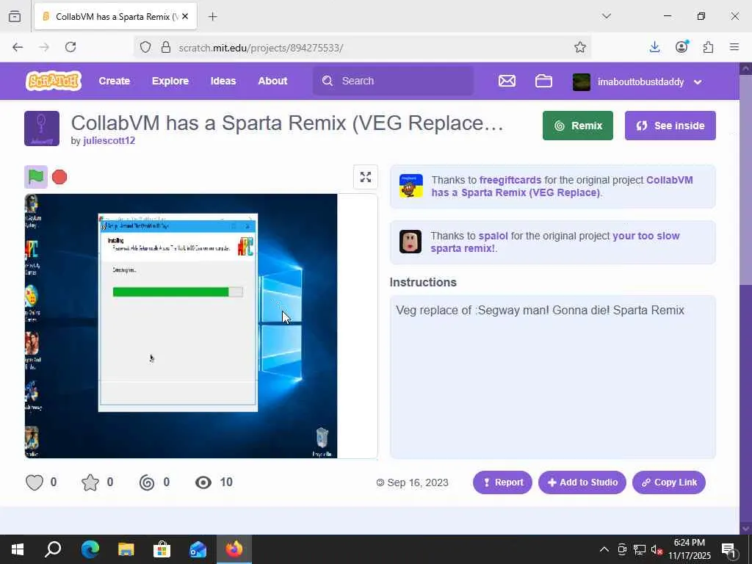Open juliescott12 author link
Viewport: 752px width, 564px height.
point(109,140)
